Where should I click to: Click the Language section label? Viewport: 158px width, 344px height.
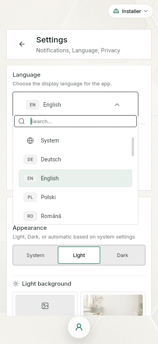coord(26,75)
